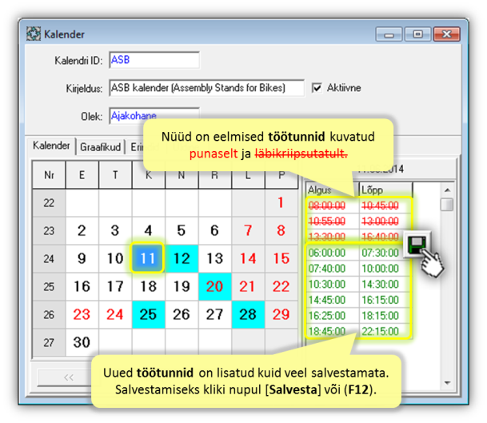Maximize the Kalender window

416,34
